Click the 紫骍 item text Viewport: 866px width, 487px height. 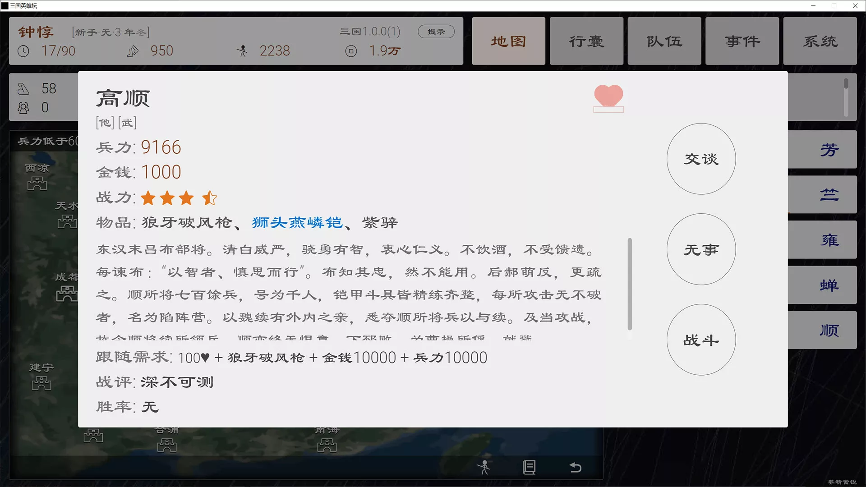[x=380, y=222]
